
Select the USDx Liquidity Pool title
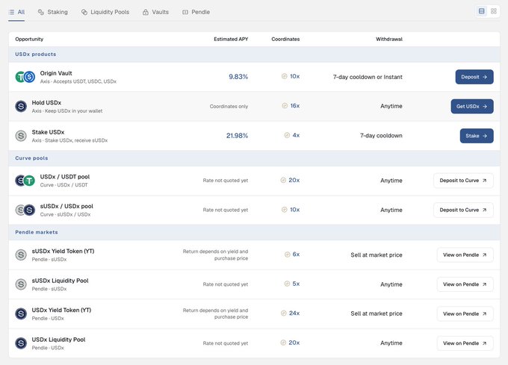pos(58,340)
